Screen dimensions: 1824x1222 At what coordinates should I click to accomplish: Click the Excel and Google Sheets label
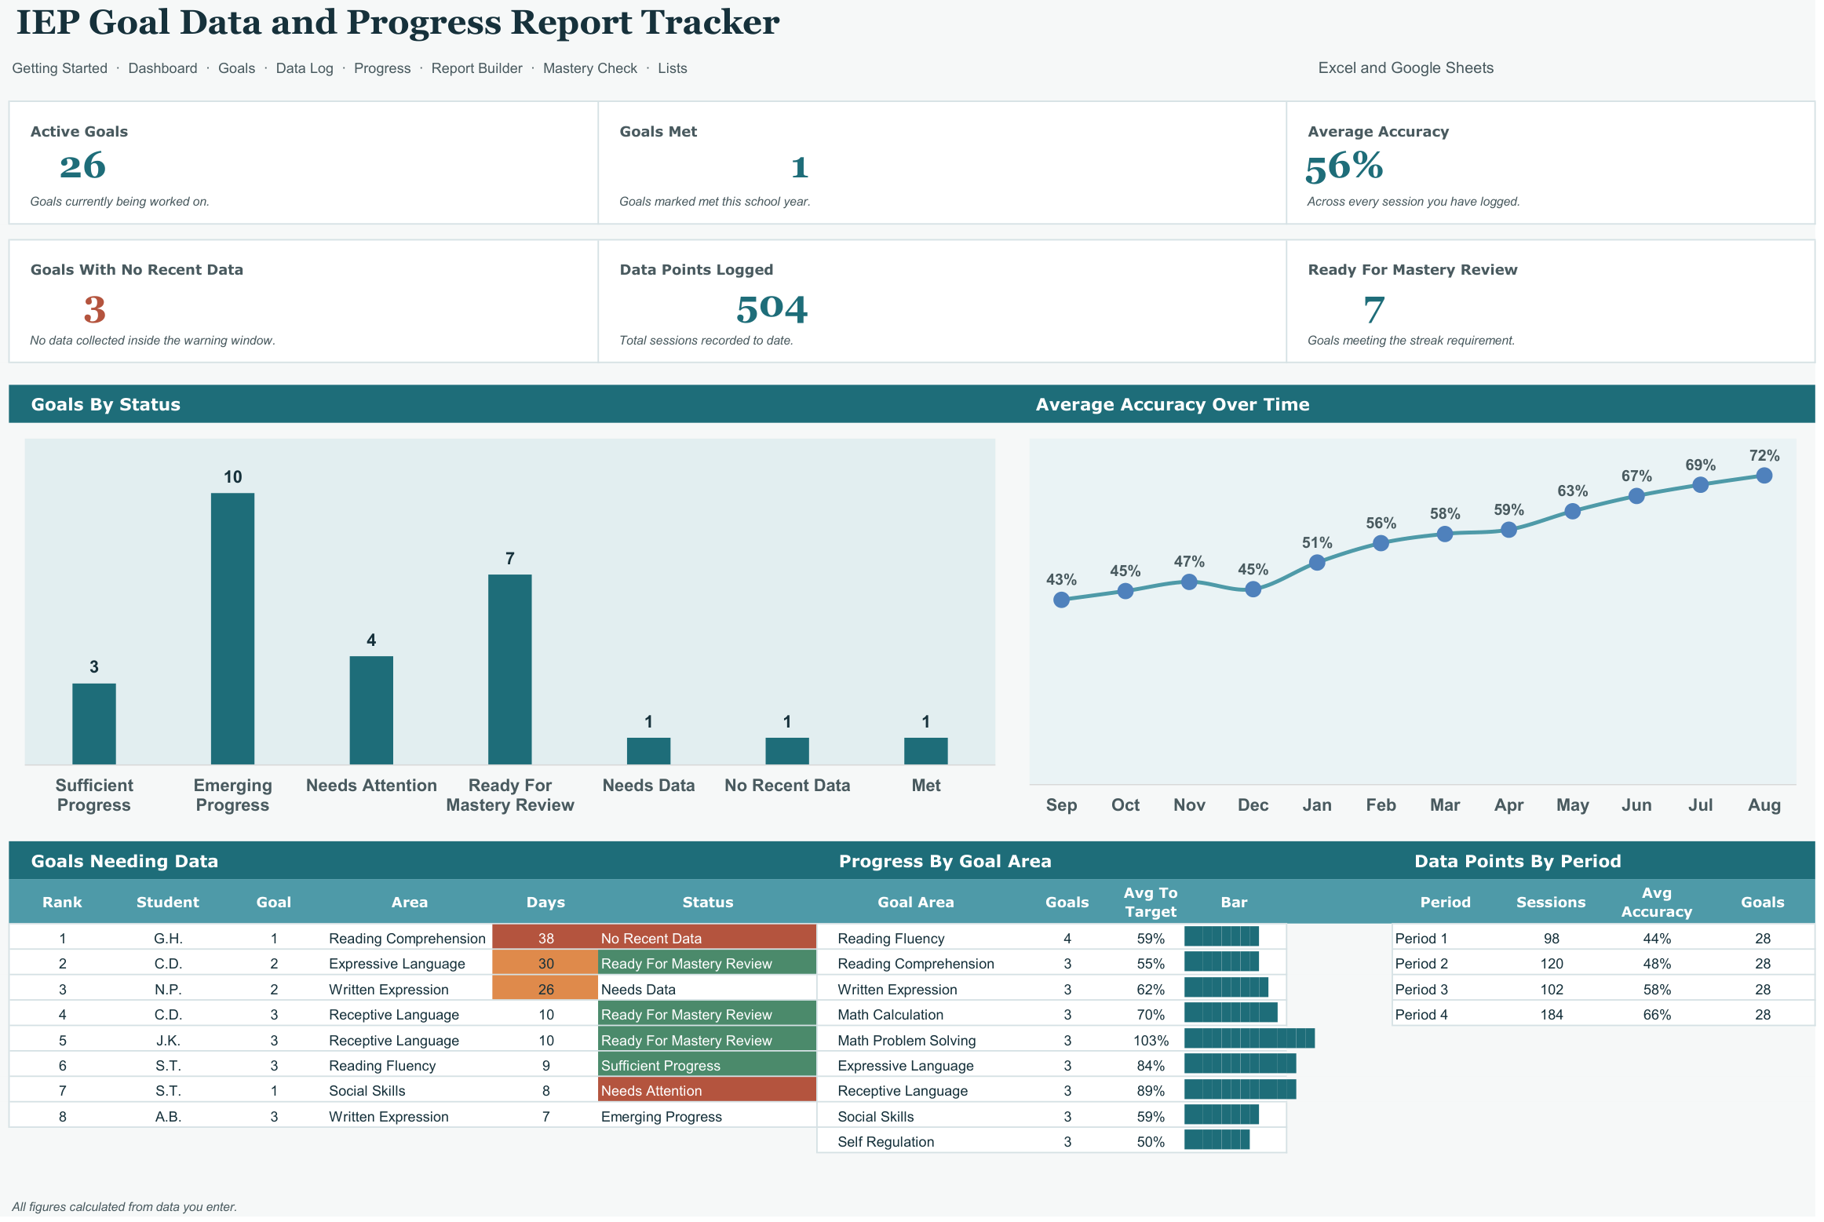click(1406, 68)
